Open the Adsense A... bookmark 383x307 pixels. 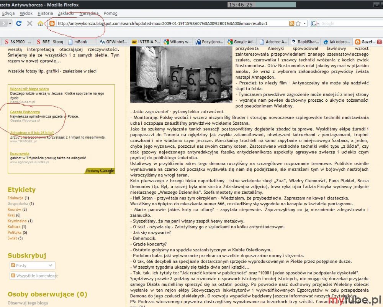point(273,42)
